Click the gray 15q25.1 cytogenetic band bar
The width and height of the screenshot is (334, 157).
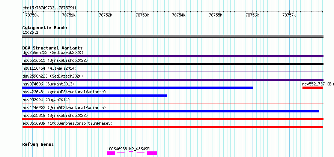click(x=173, y=36)
